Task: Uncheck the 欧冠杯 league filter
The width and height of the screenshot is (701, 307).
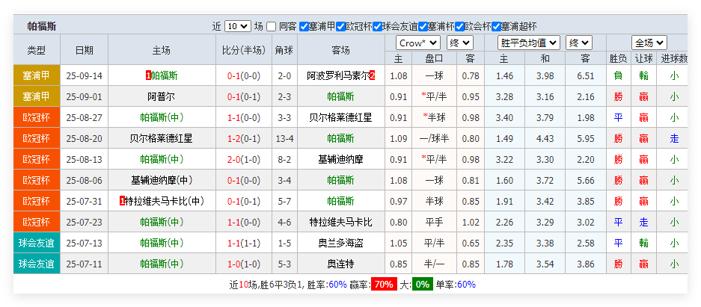Action: (340, 26)
